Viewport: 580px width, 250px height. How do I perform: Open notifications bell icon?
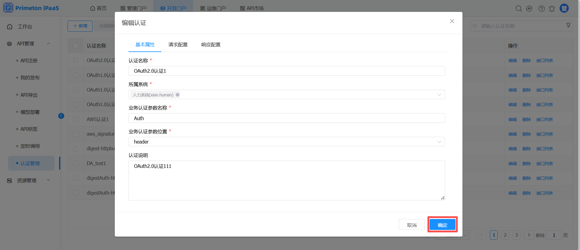coord(552,9)
